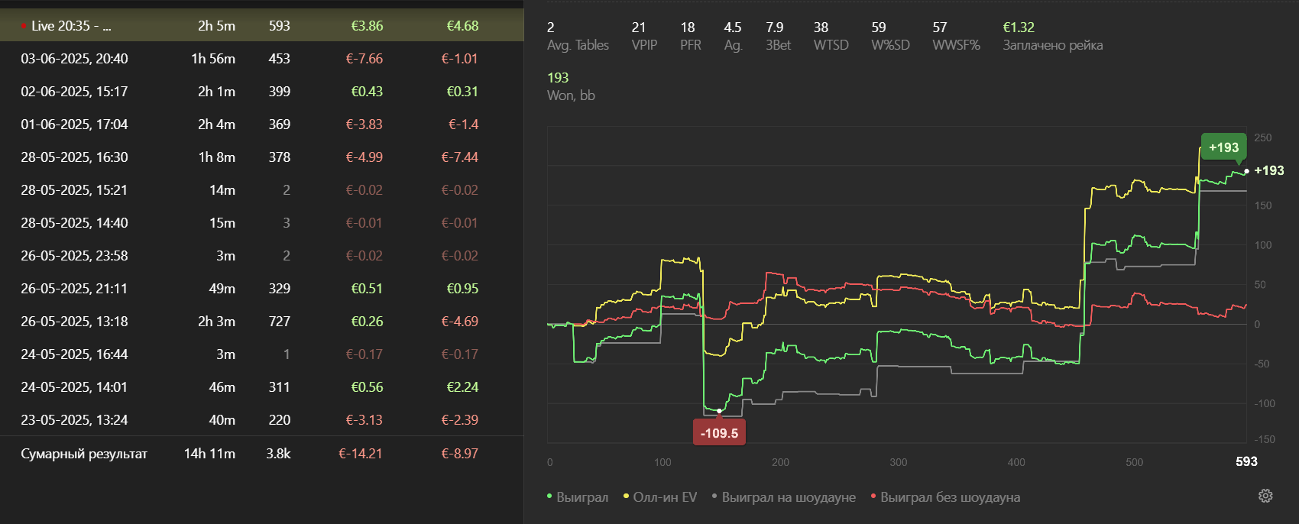Viewport: 1299px width, 524px height.
Task: Click the €1.32 rake value
Action: [x=1018, y=27]
